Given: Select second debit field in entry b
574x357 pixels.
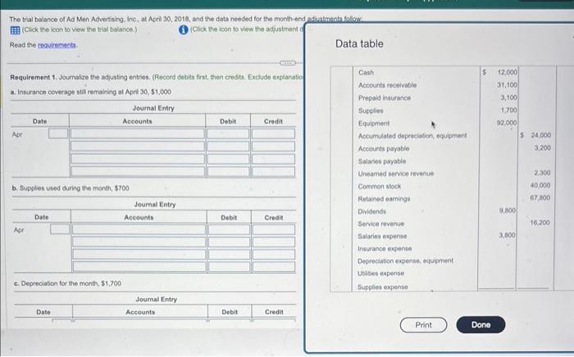Looking at the screenshot, I should pos(229,242).
